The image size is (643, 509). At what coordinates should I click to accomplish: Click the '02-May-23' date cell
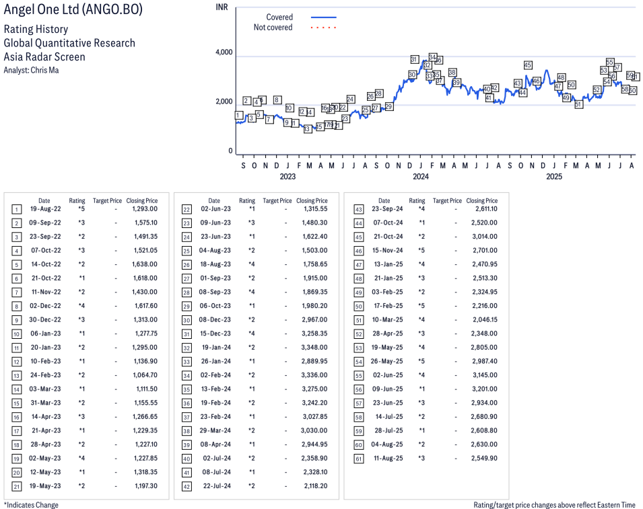(x=44, y=458)
